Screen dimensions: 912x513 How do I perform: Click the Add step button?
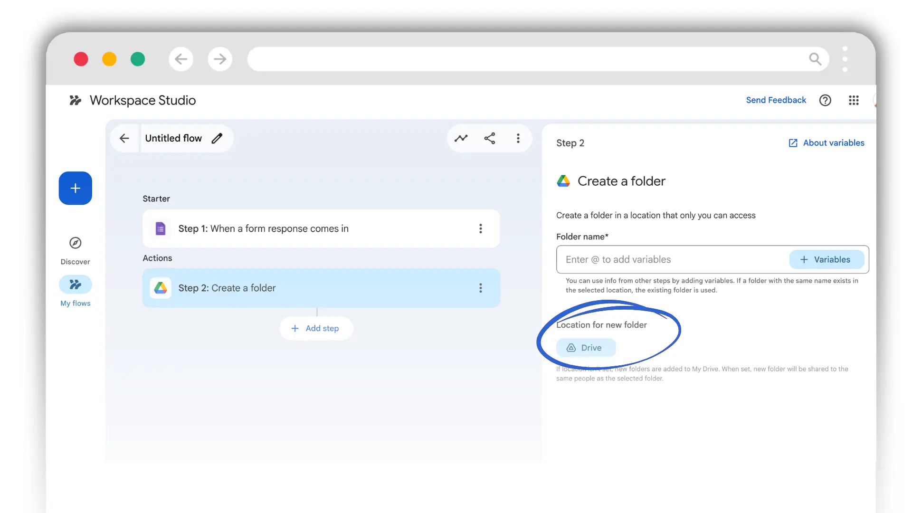point(316,328)
